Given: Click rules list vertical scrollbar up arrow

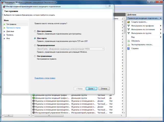Looking at the screenshot, I should click(124, 18).
